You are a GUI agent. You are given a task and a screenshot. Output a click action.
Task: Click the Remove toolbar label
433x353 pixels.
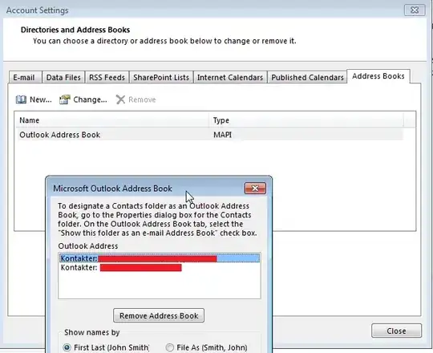(x=142, y=99)
